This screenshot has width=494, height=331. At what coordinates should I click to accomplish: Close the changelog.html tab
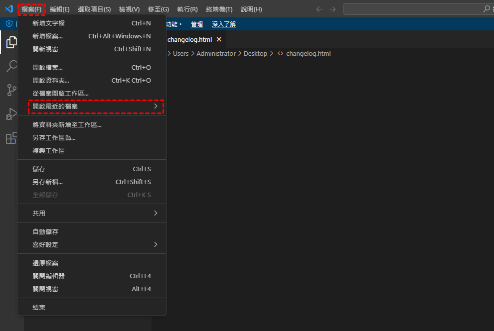click(219, 39)
